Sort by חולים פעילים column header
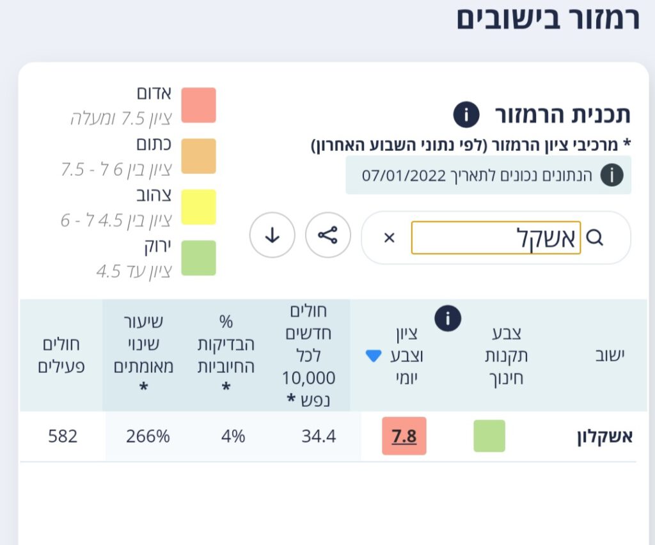 63,355
